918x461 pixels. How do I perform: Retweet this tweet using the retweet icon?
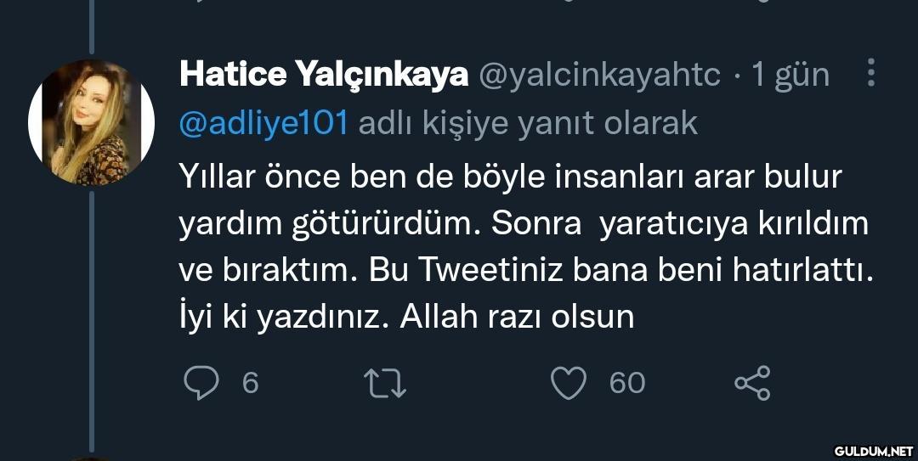385,383
